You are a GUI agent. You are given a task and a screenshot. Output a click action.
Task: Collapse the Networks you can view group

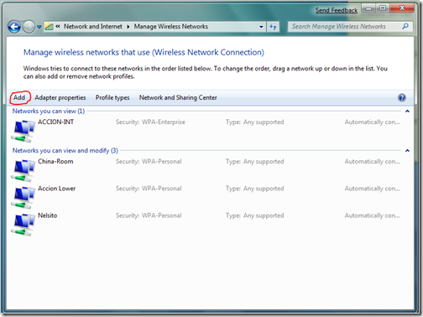click(407, 112)
